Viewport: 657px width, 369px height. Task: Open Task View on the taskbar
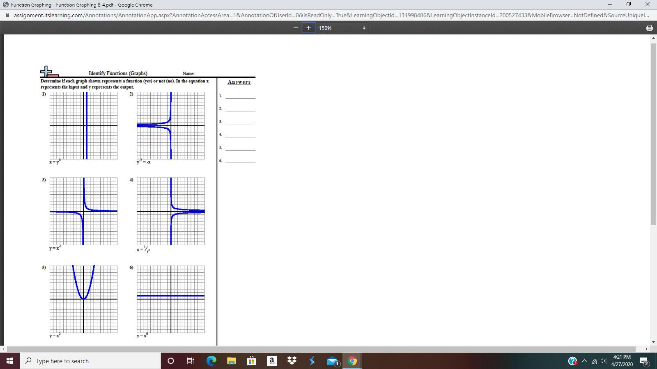tap(191, 361)
